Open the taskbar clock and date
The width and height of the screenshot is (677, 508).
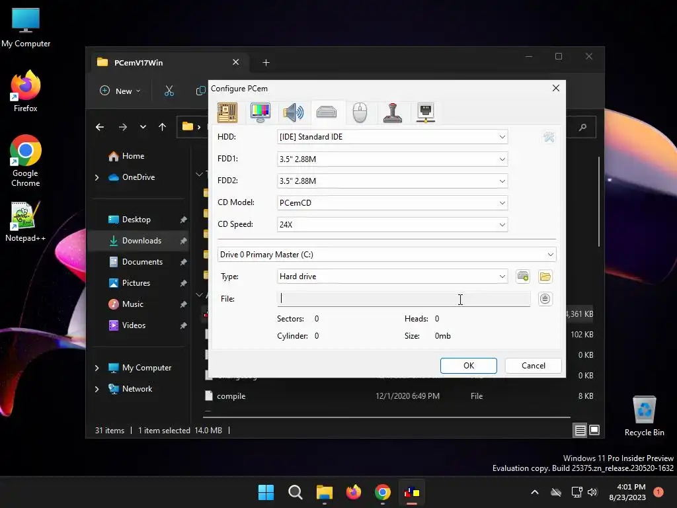click(x=627, y=492)
